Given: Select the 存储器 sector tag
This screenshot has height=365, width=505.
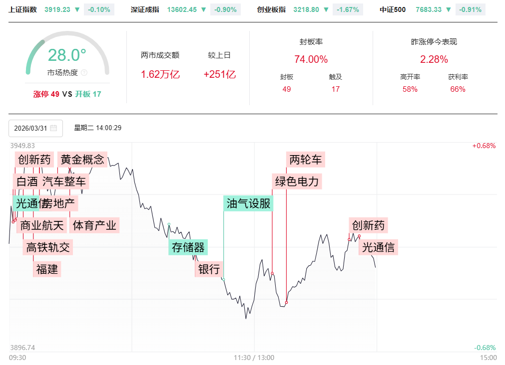Looking at the screenshot, I should click(x=188, y=247).
